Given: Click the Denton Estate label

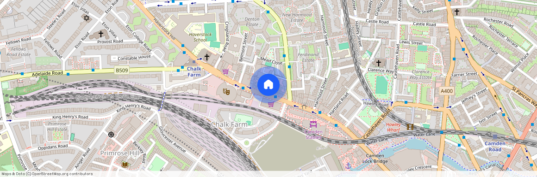Looking at the screenshot, I should click(252, 22).
